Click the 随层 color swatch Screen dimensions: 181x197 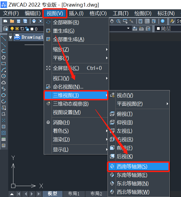coord(158,28)
